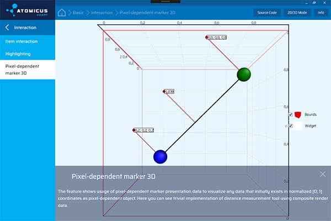
Task: Toggle the Widget checkbox
Action: coord(290,126)
